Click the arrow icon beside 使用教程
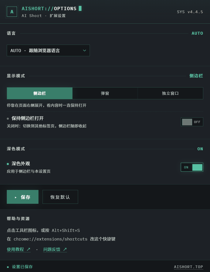 [29, 249]
